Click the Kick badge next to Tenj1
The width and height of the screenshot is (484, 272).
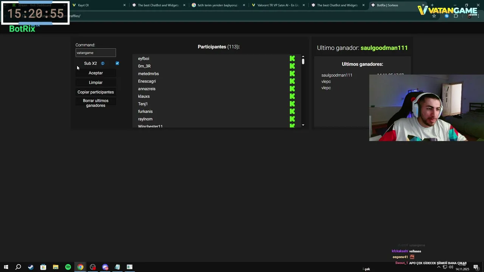click(292, 104)
